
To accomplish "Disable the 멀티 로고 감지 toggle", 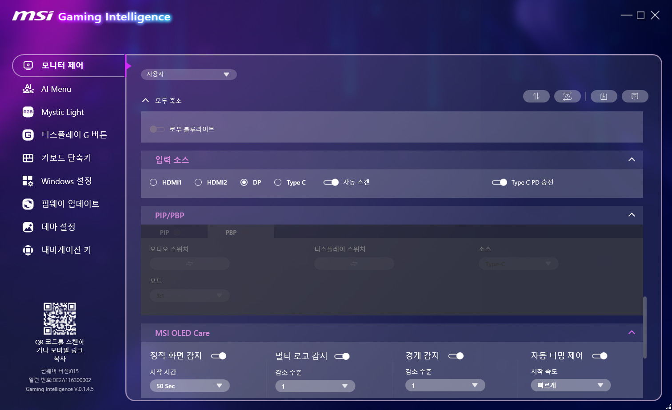I will (x=342, y=356).
